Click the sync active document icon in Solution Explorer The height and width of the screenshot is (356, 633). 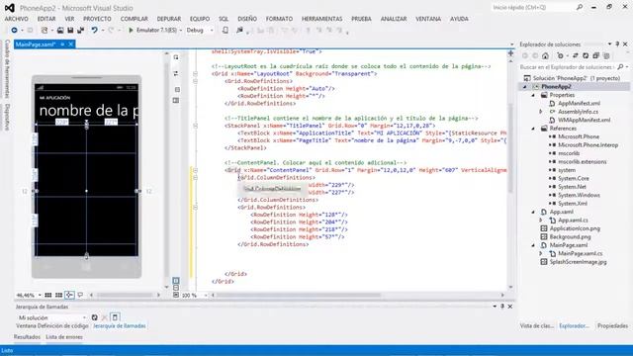pos(576,55)
